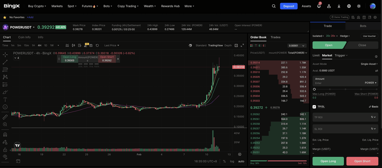Click the amount percentage slider handle
The height and width of the screenshot is (168, 382).
(x=314, y=89)
